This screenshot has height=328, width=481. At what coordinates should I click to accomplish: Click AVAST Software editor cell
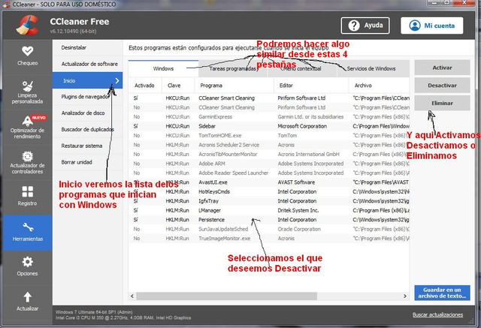[296, 182]
